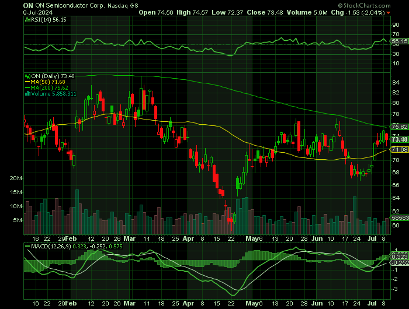Click the ON (Daily) 73.48 legend text

(x=53, y=76)
